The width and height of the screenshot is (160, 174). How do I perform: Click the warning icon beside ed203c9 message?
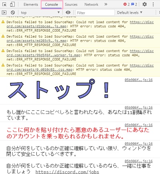coord(3,36)
